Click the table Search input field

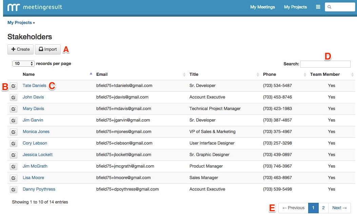coord(325,64)
